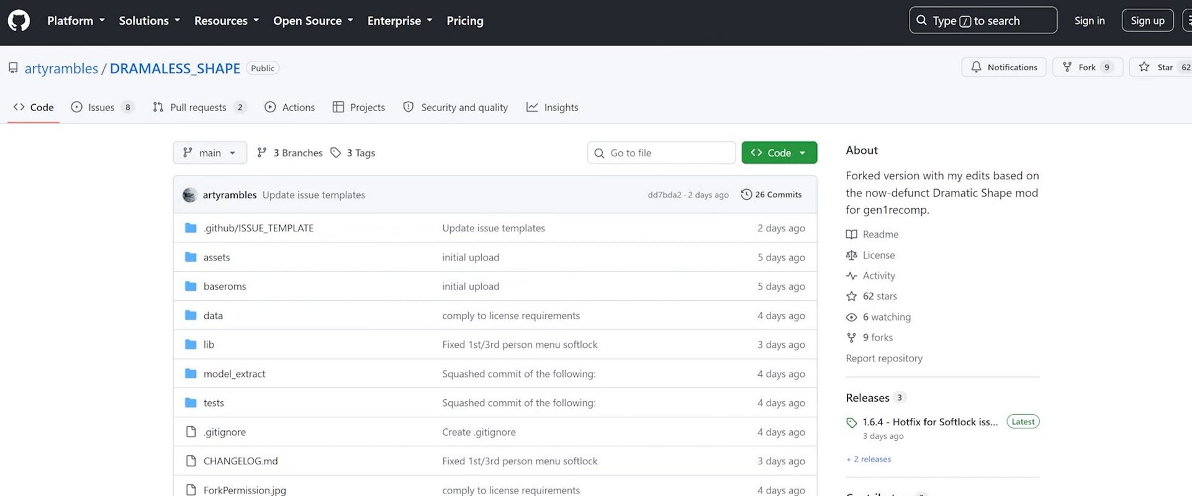Open the Report repository link
Screen dimensions: 1192x496
pos(884,358)
